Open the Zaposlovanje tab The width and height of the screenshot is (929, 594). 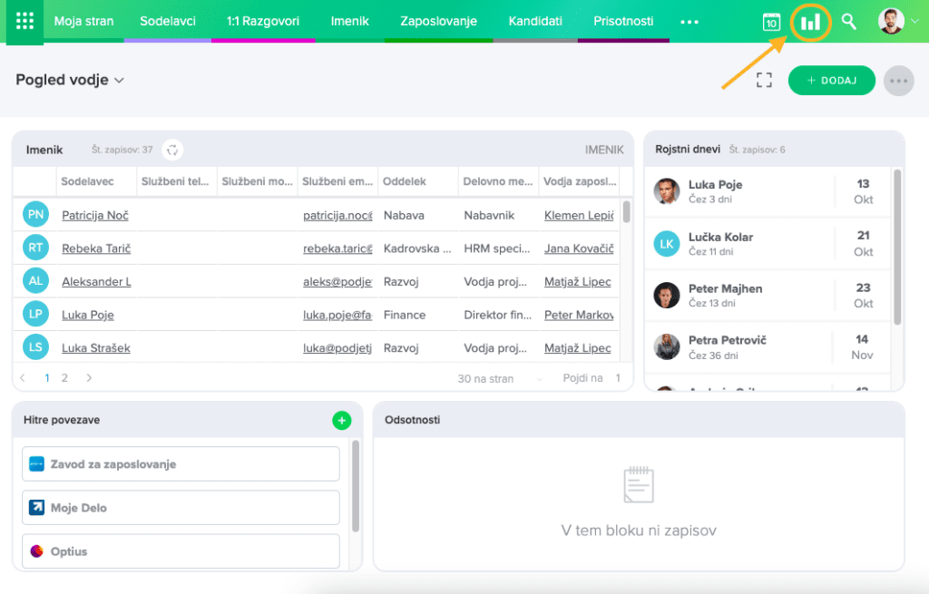438,21
